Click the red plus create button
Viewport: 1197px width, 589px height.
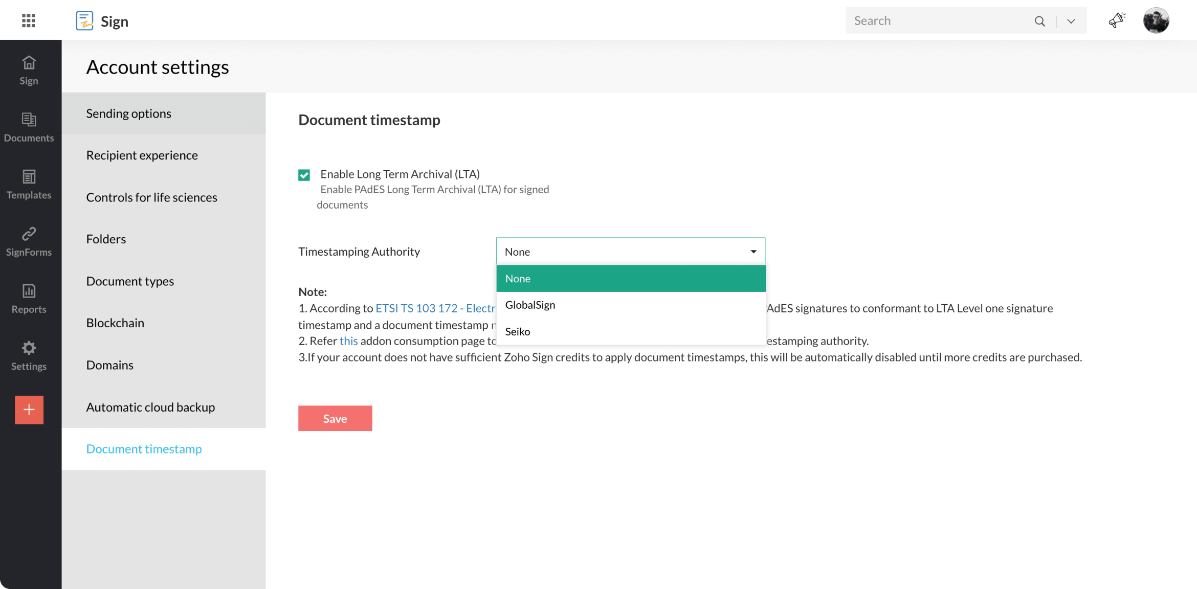point(29,410)
